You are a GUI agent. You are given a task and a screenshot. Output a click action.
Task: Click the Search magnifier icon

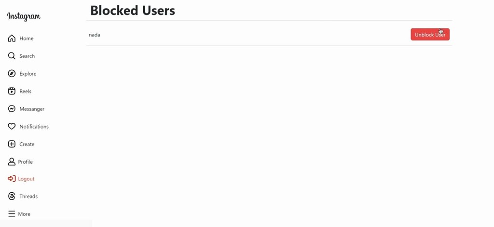12,56
